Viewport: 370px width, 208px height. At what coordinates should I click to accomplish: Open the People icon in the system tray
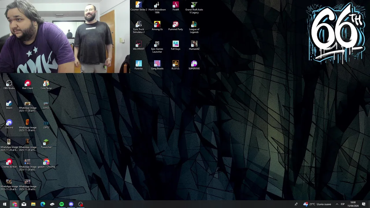[x=296, y=204]
